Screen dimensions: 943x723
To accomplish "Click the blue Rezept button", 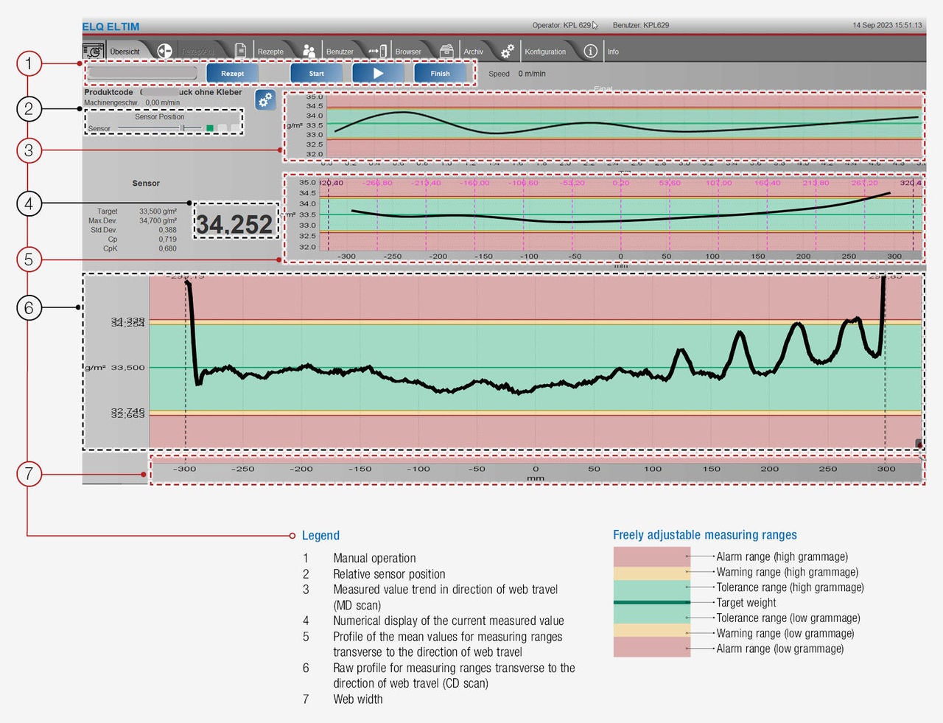I will [x=232, y=73].
